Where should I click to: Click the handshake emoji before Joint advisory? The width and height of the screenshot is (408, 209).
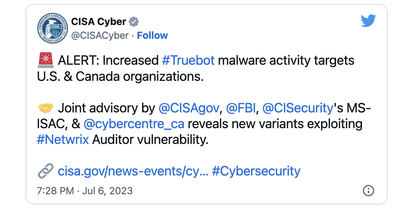[x=46, y=107]
